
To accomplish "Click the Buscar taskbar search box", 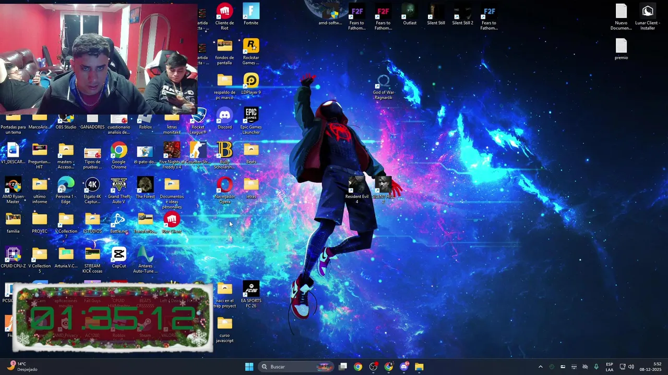I will pyautogui.click(x=296, y=367).
